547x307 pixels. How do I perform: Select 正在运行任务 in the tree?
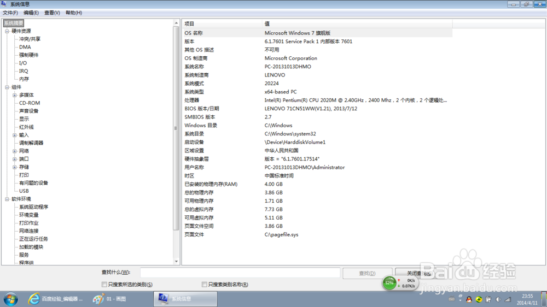(x=33, y=239)
